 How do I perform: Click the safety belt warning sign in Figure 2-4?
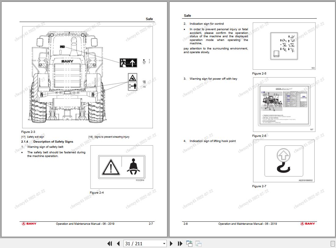click(122, 167)
